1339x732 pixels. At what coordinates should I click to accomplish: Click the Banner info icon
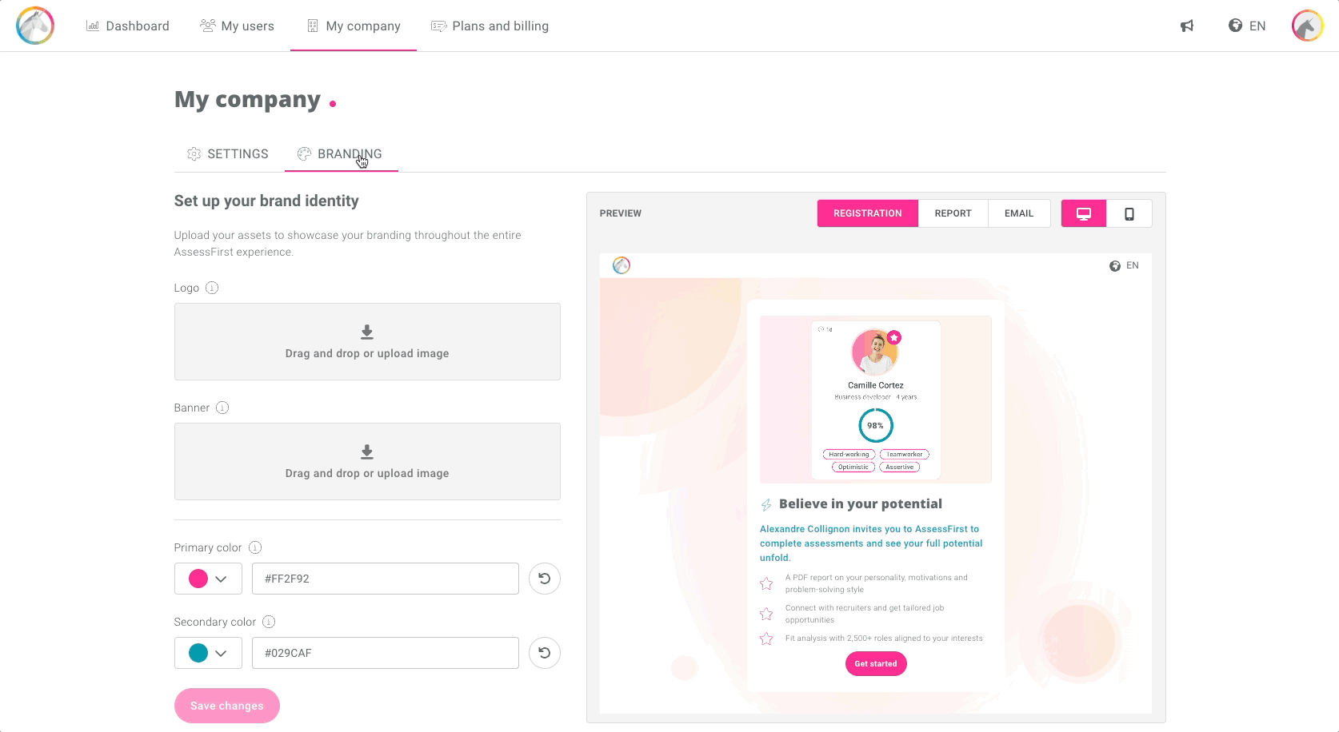pos(222,408)
